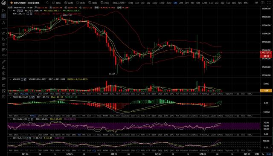Switch to the 1日 timeframe

pos(211,3)
